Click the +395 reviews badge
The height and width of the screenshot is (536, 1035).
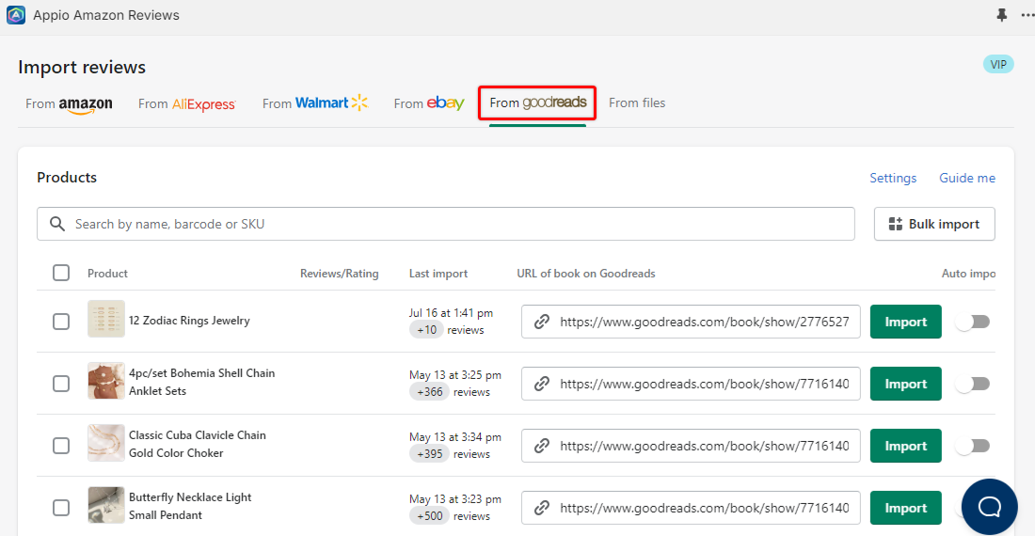(429, 453)
